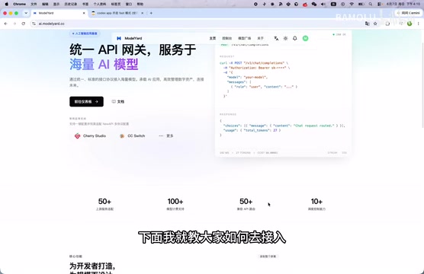Open the 文档 docs link

click(x=118, y=101)
